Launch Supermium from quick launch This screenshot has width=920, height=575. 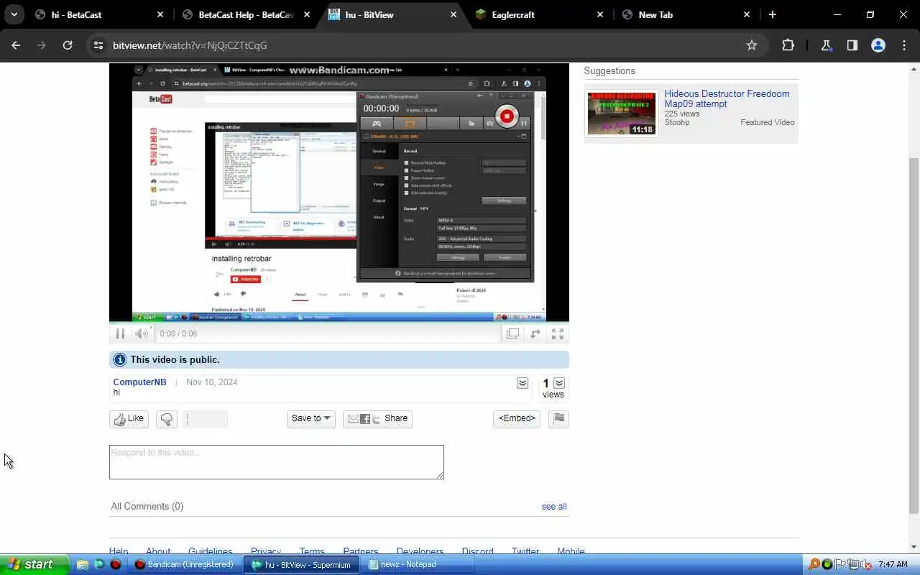[99, 565]
